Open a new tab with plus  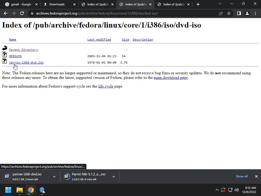tap(198, 4)
